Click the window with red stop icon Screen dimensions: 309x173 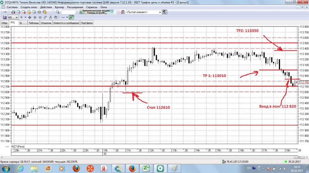(24, 12)
